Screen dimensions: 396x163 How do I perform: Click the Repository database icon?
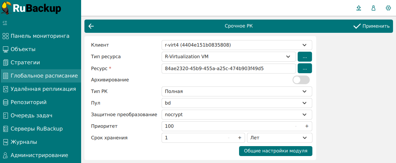point(5,102)
